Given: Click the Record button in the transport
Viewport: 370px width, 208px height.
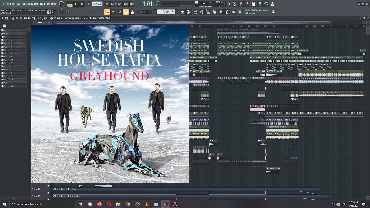Looking at the screenshot, I should [88, 4].
